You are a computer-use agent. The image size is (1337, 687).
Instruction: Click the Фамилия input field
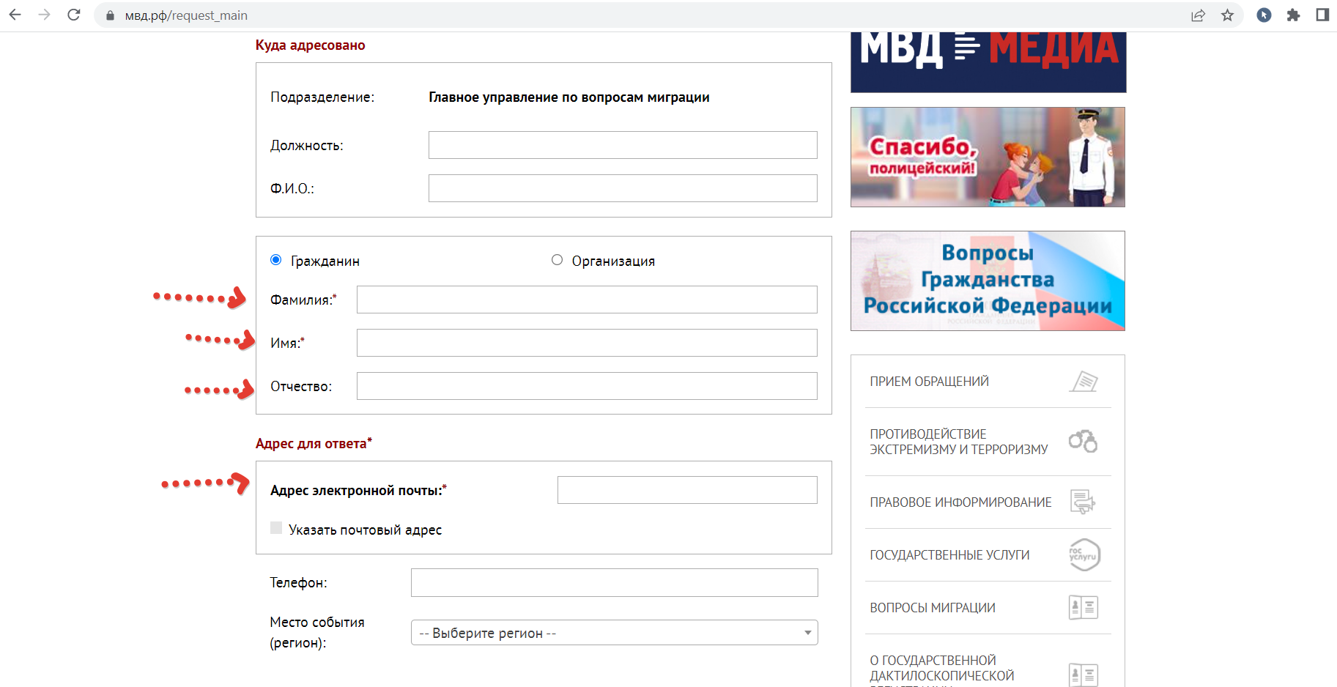point(586,300)
